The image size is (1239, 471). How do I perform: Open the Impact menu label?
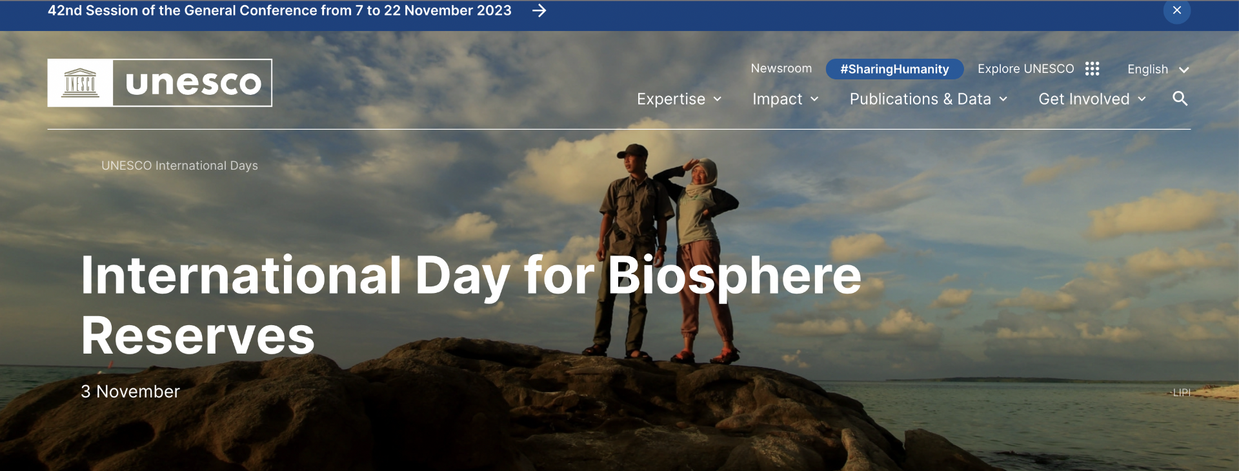click(777, 99)
